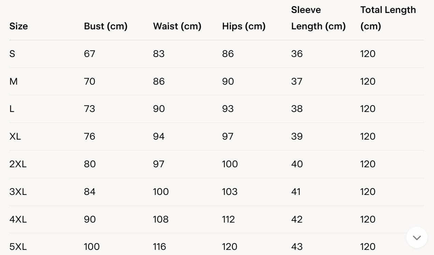The height and width of the screenshot is (255, 434).
Task: Select the XL size row label
Action: [15, 137]
